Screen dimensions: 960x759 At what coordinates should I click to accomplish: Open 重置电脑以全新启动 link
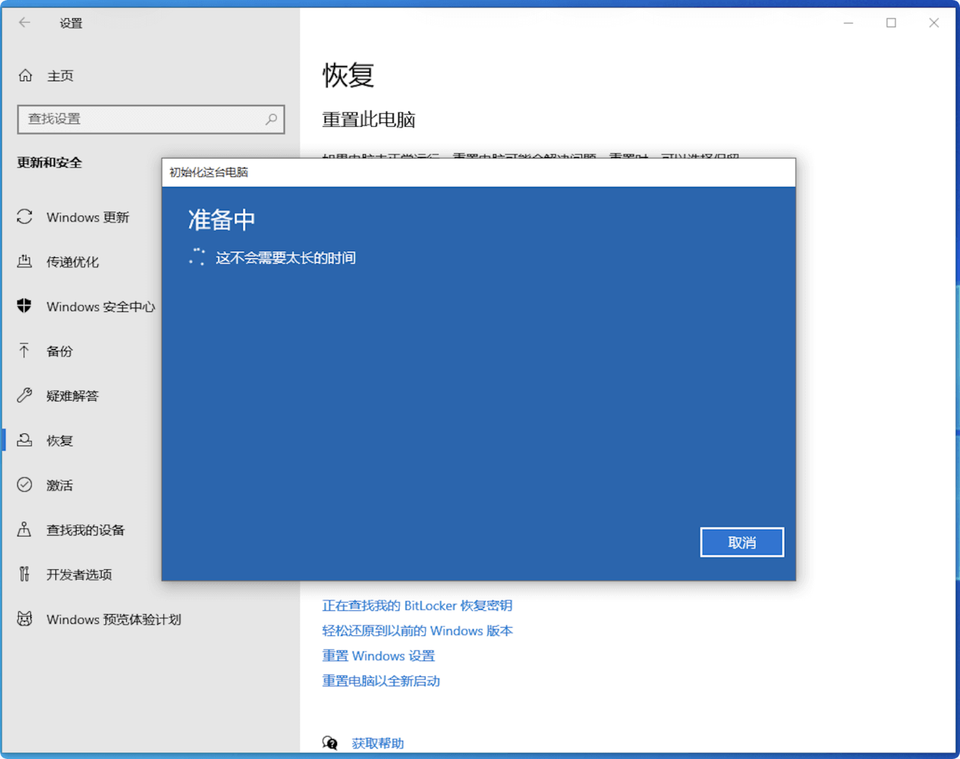tap(380, 681)
